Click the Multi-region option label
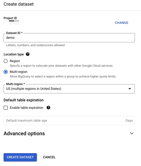This screenshot has height=166, width=141. coord(18,72)
